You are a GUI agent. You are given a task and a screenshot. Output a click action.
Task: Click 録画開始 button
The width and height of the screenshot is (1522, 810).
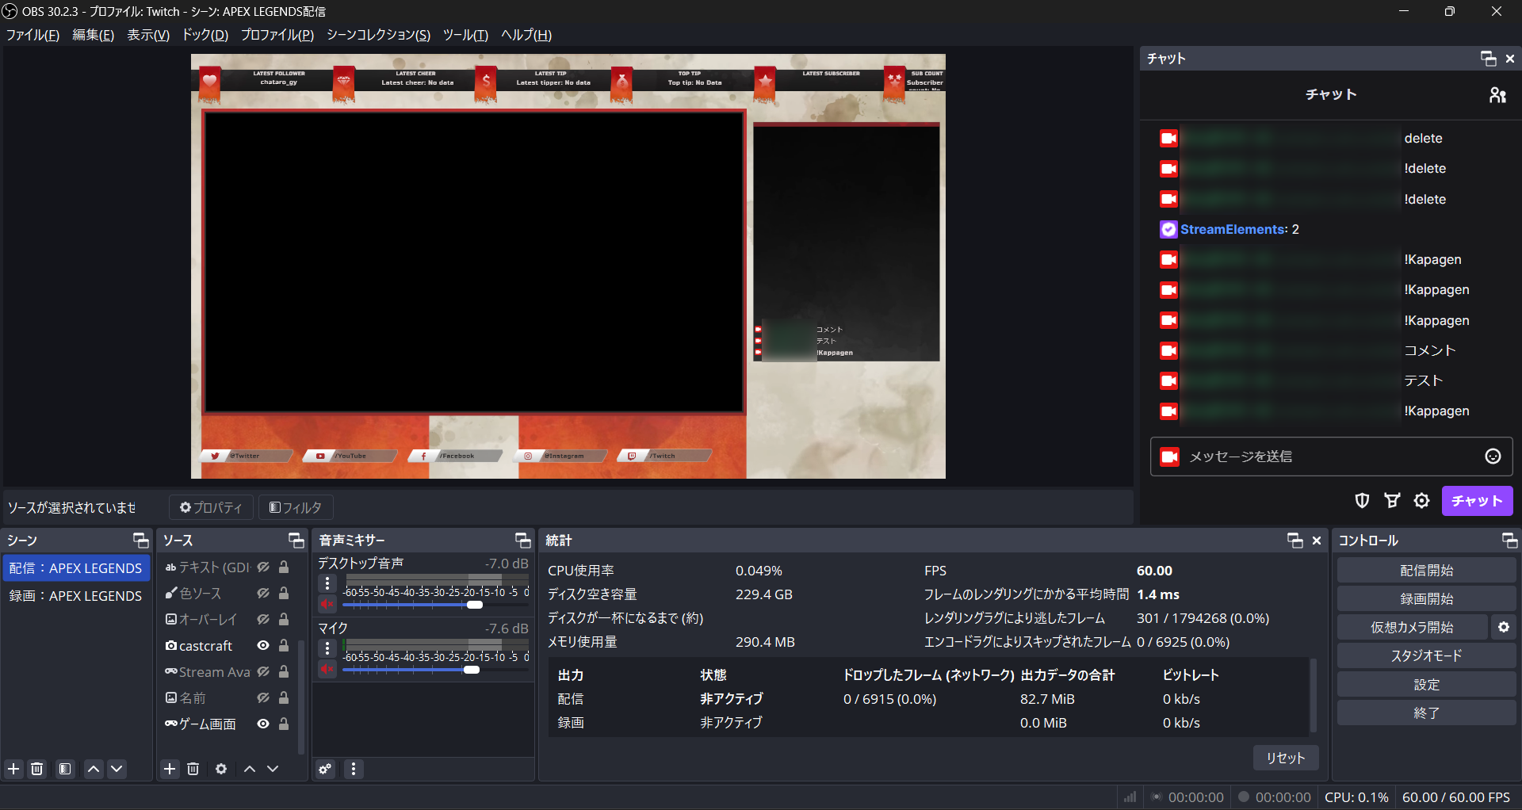[1426, 599]
